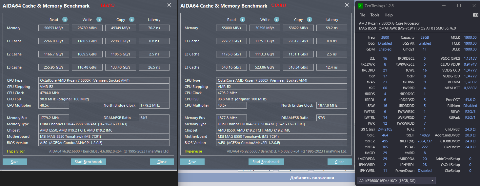480x186 pixels.
Task: Click the VDIMM 1,3700V value in ZenTimings
Action: pyautogui.click(x=470, y=82)
